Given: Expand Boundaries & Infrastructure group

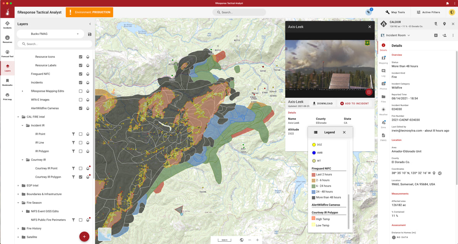Looking at the screenshot, I should click(18, 194).
